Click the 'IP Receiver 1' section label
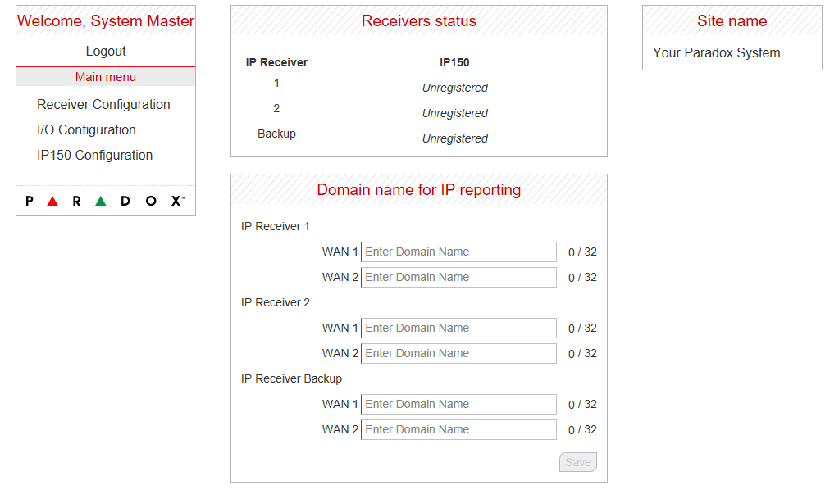This screenshot has width=839, height=494. (275, 226)
